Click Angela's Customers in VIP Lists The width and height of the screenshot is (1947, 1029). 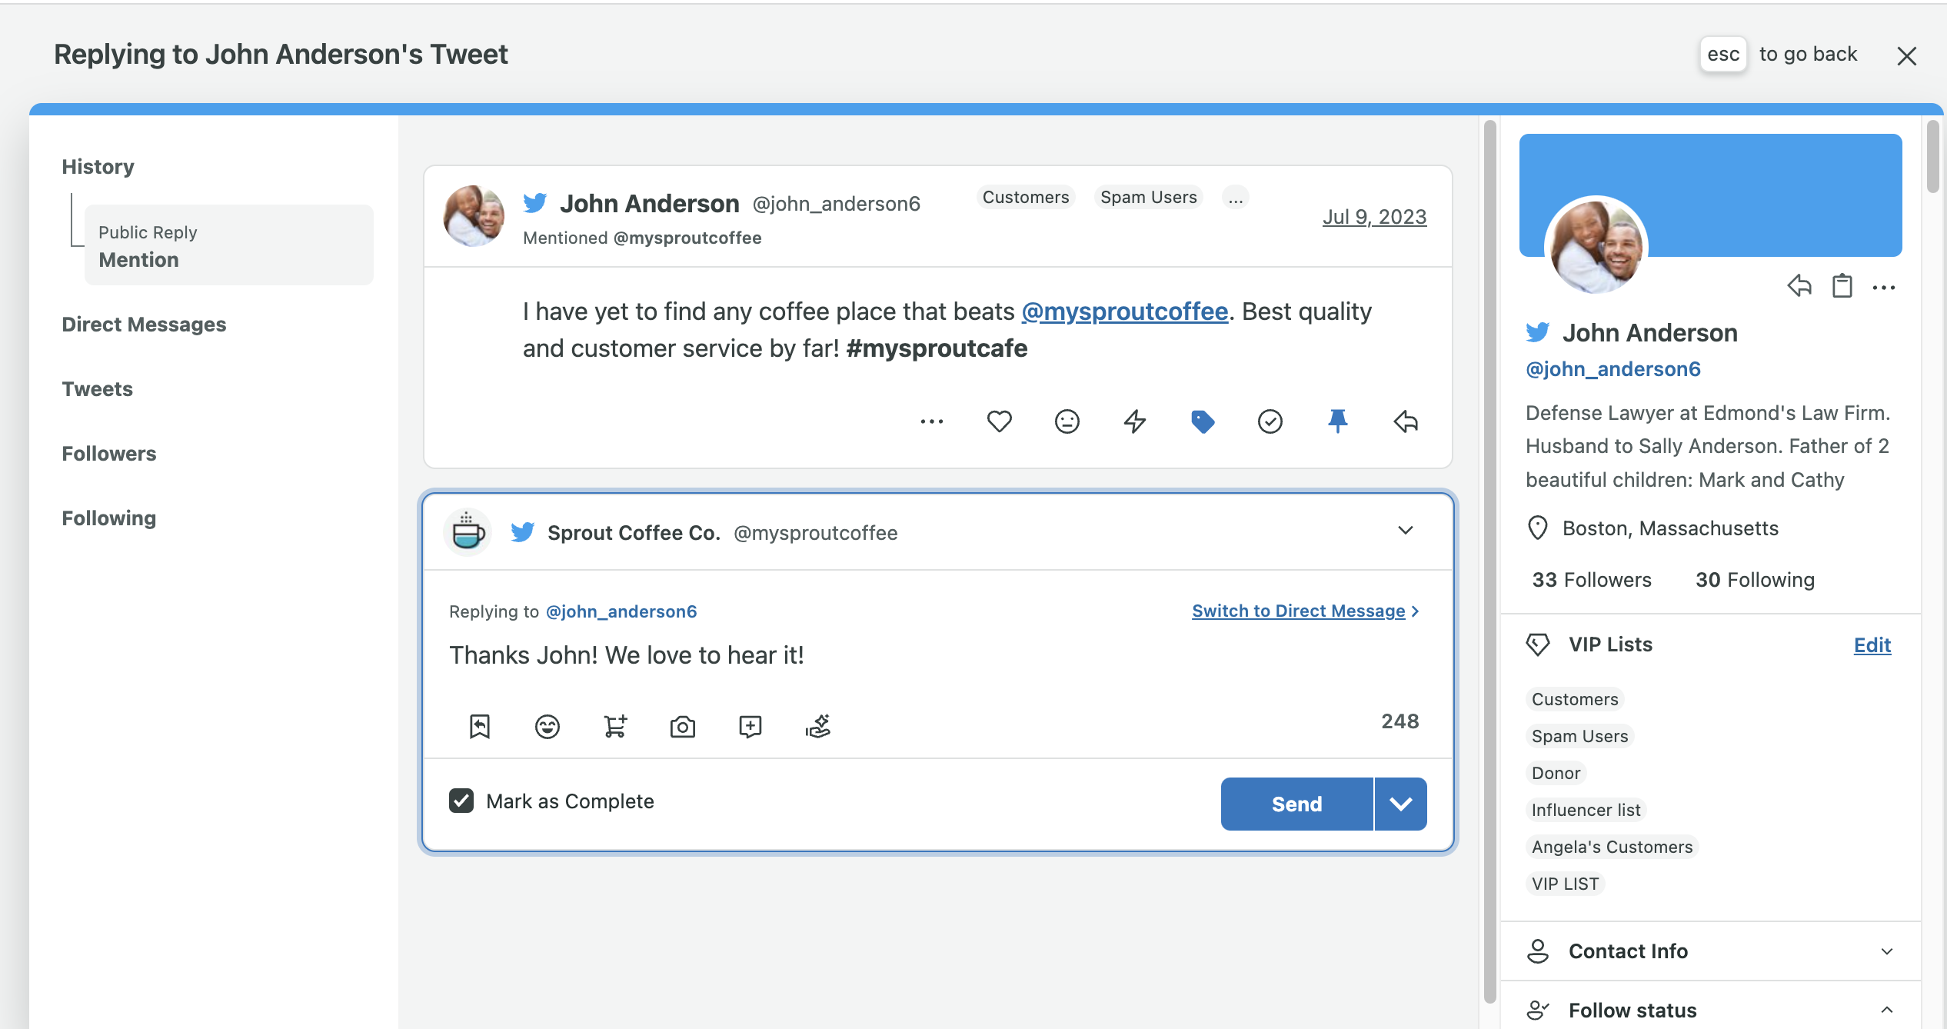tap(1612, 847)
